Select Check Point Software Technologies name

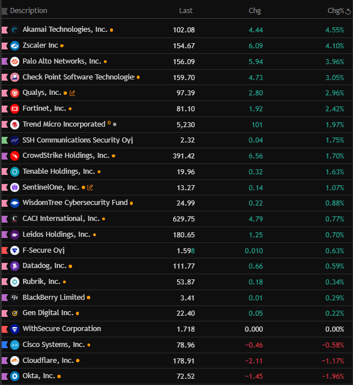tap(78, 77)
